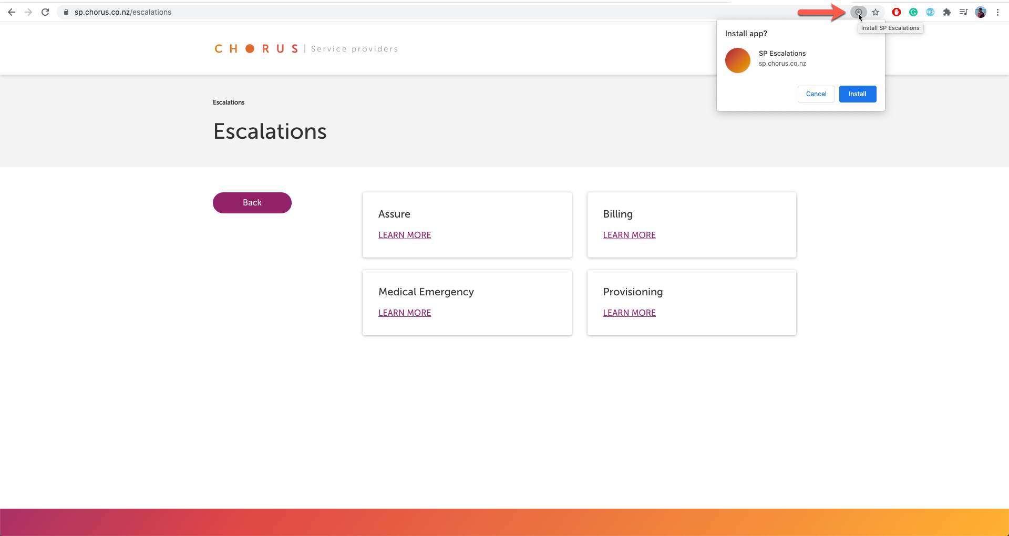The width and height of the screenshot is (1009, 536).
Task: Click the Service providers text in header
Action: coord(355,49)
